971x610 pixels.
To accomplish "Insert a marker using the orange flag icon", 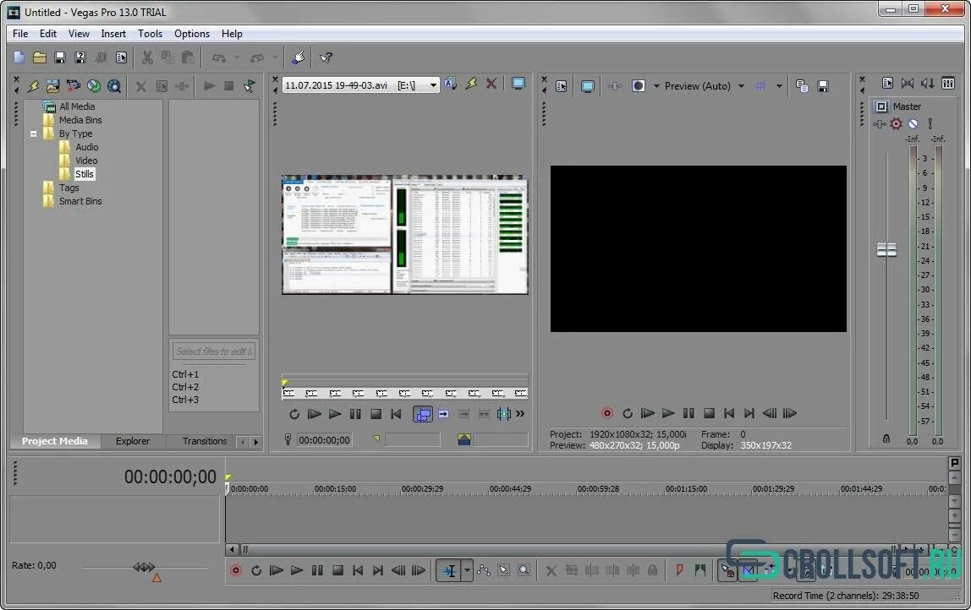I will [x=679, y=570].
